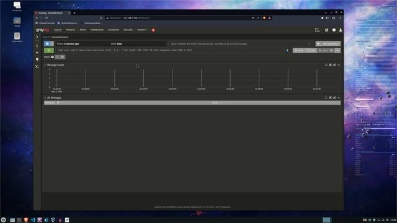Open the Streams tab

coord(70,30)
